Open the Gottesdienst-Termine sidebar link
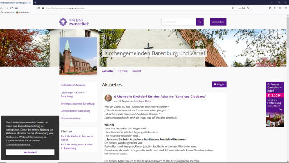Viewport: 289px width, 163px height. [x=73, y=85]
